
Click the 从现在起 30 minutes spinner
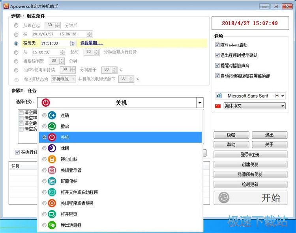point(58,25)
